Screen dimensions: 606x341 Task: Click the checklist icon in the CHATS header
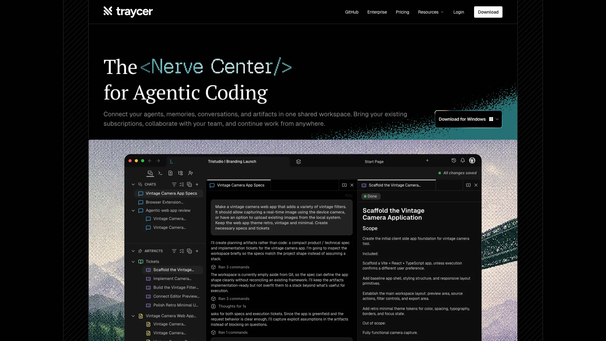click(182, 184)
